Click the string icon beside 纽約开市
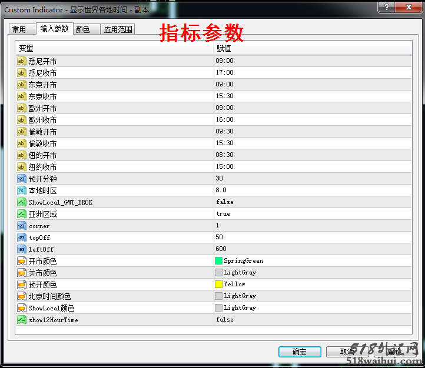 click(x=21, y=155)
